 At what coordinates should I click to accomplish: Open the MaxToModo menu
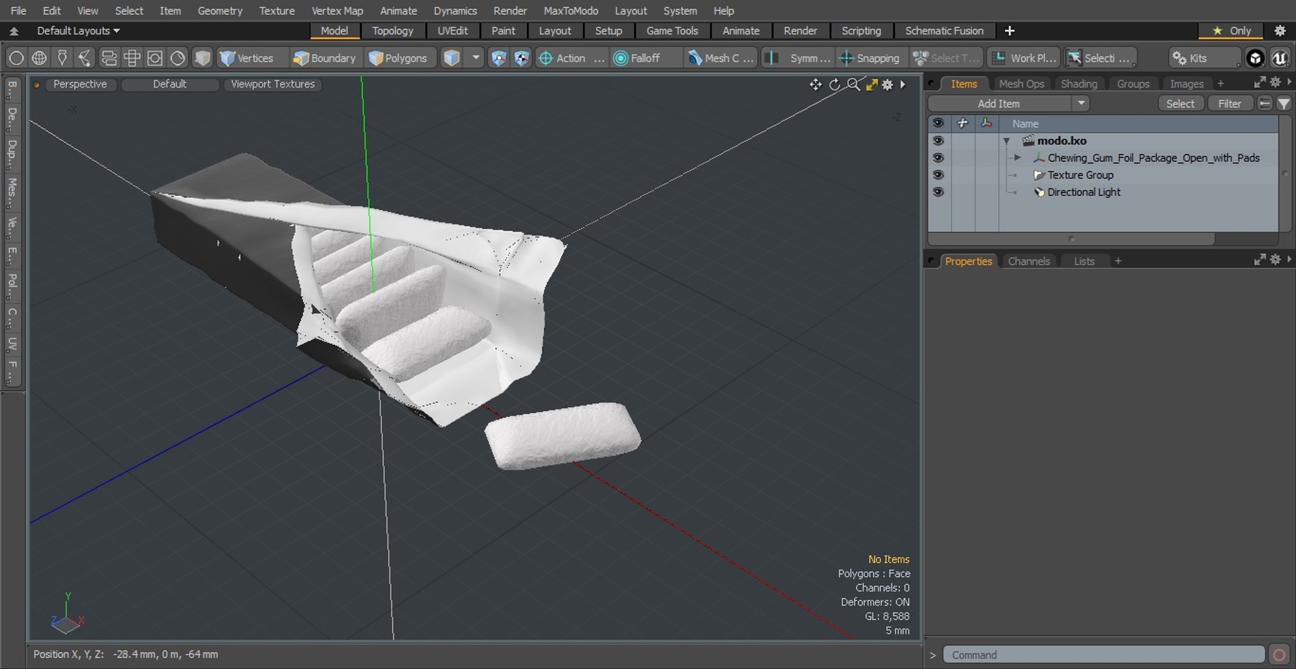[x=570, y=11]
